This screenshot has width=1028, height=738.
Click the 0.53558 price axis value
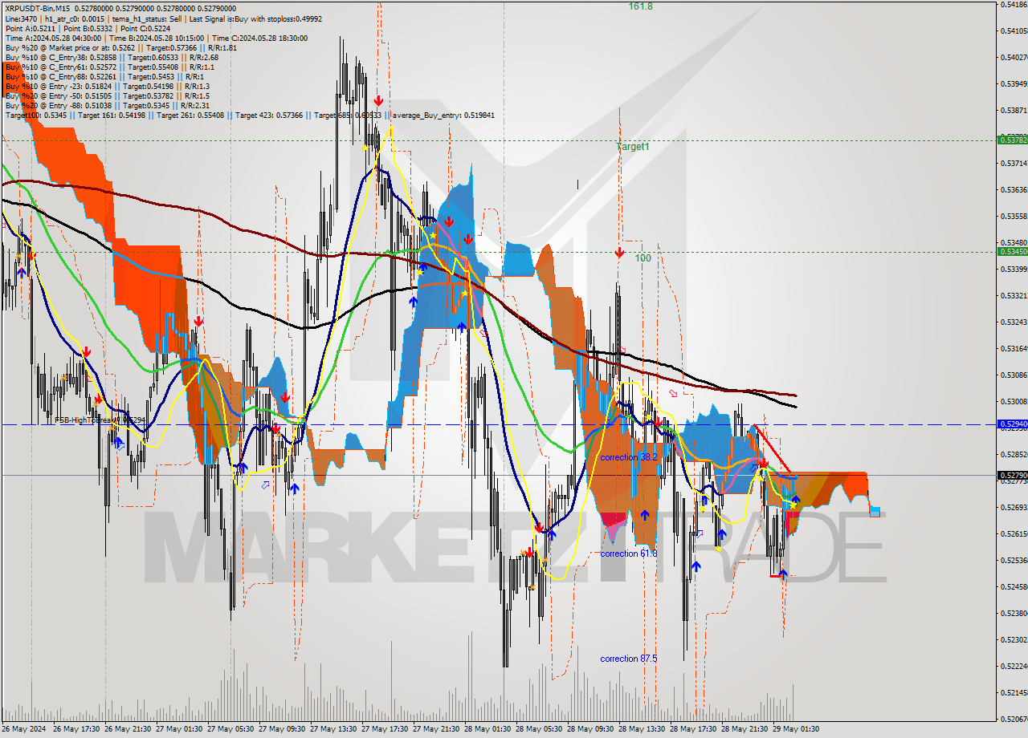click(1013, 217)
